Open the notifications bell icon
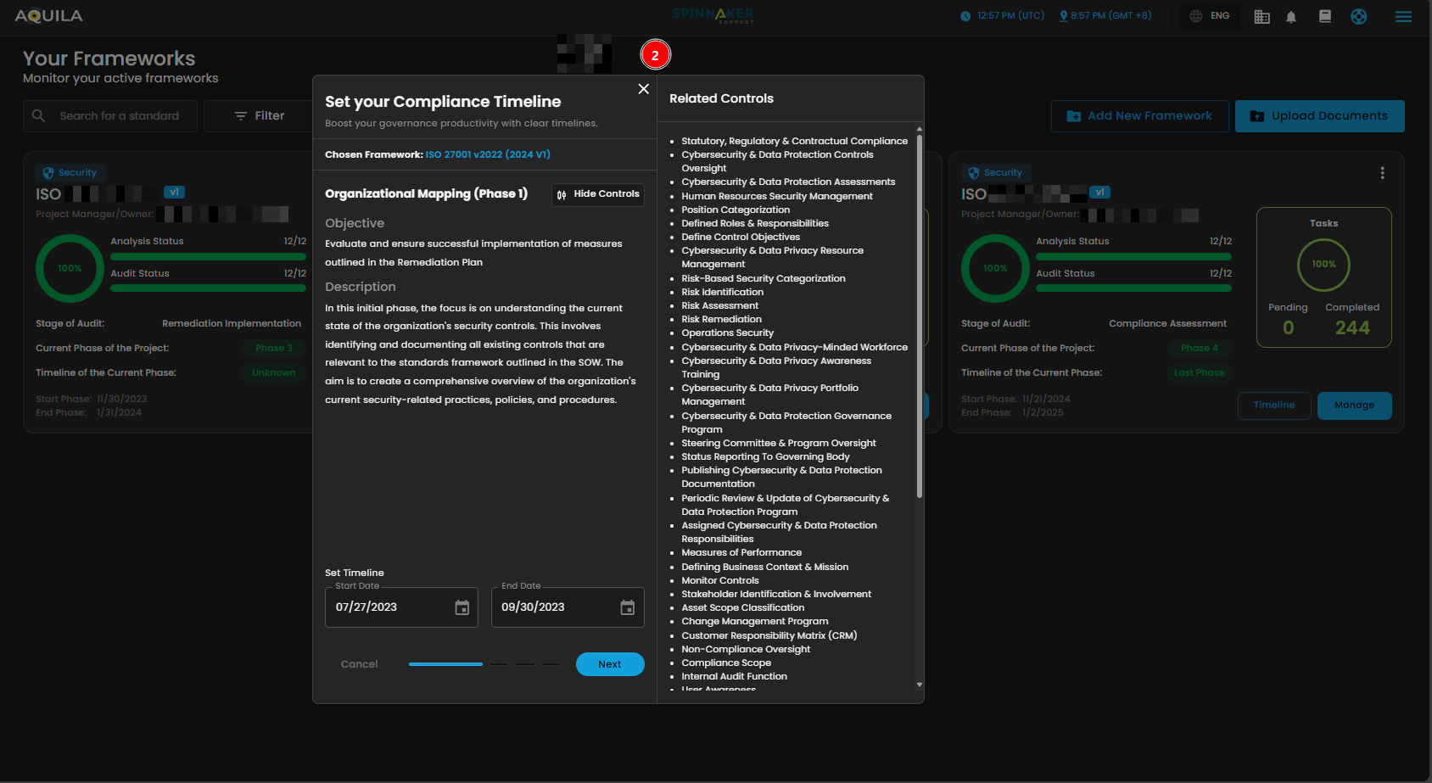Screen dimensions: 1432x783 [x=1291, y=17]
